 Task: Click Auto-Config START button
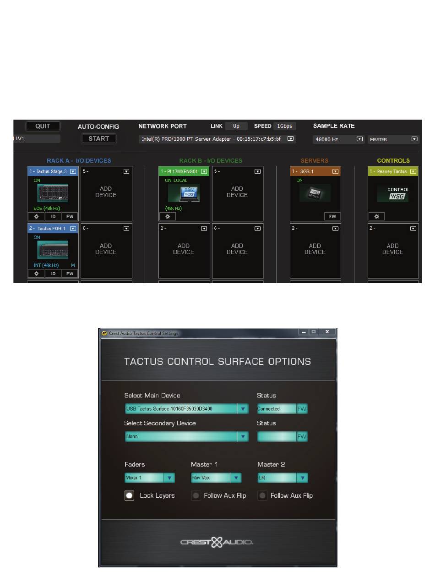click(98, 138)
